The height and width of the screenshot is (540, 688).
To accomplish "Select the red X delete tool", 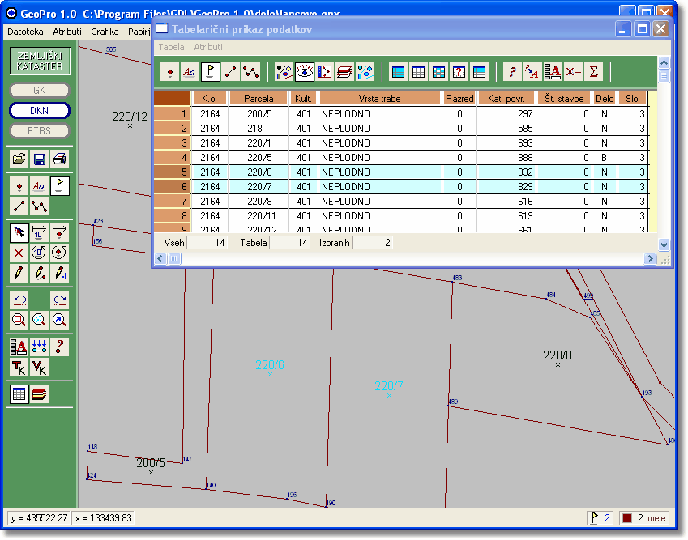I will (x=19, y=253).
